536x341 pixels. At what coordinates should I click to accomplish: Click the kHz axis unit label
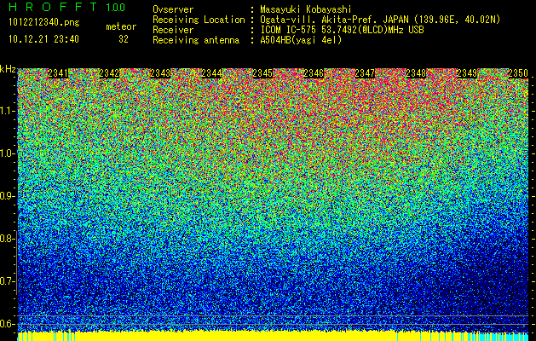(8, 69)
